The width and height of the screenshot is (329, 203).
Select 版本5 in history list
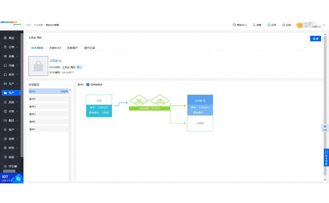(x=48, y=99)
